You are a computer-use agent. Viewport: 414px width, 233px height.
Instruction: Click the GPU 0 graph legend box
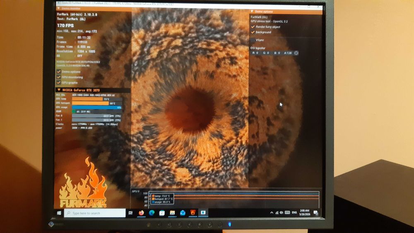(x=162, y=199)
